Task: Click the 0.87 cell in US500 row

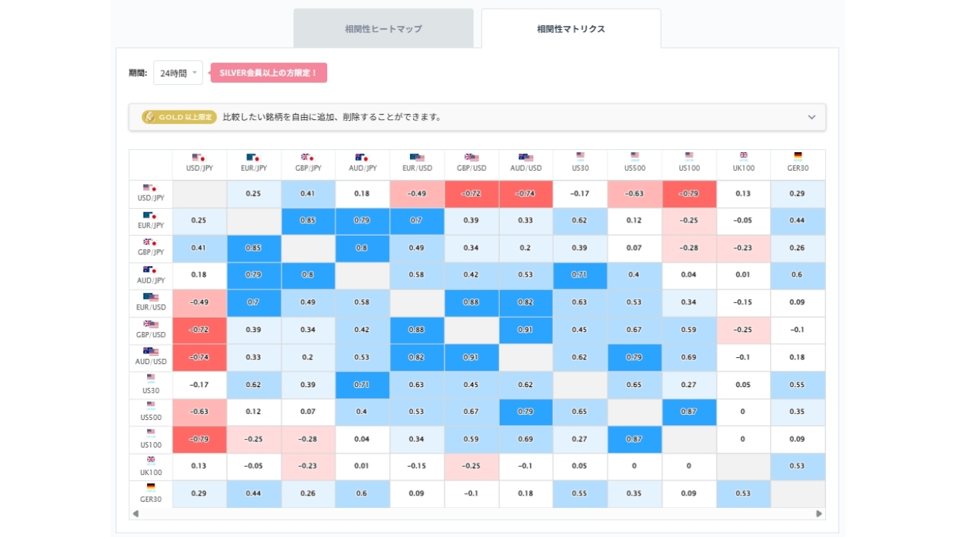Action: click(x=689, y=412)
